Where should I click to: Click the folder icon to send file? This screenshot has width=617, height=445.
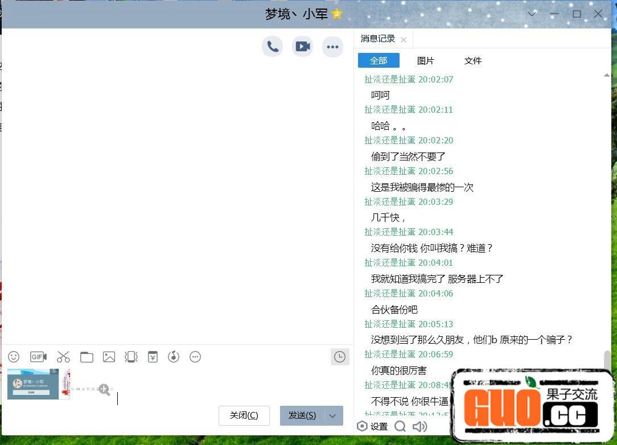[87, 357]
